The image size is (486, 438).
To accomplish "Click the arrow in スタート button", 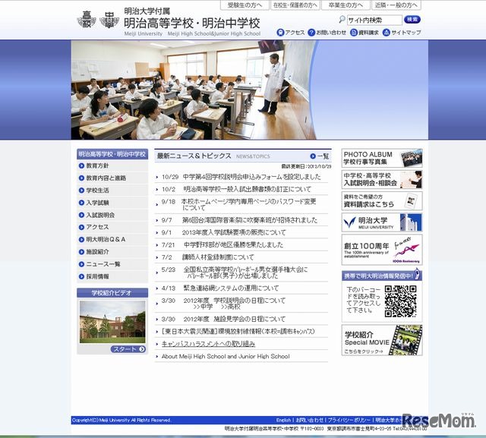I will tap(142, 349).
